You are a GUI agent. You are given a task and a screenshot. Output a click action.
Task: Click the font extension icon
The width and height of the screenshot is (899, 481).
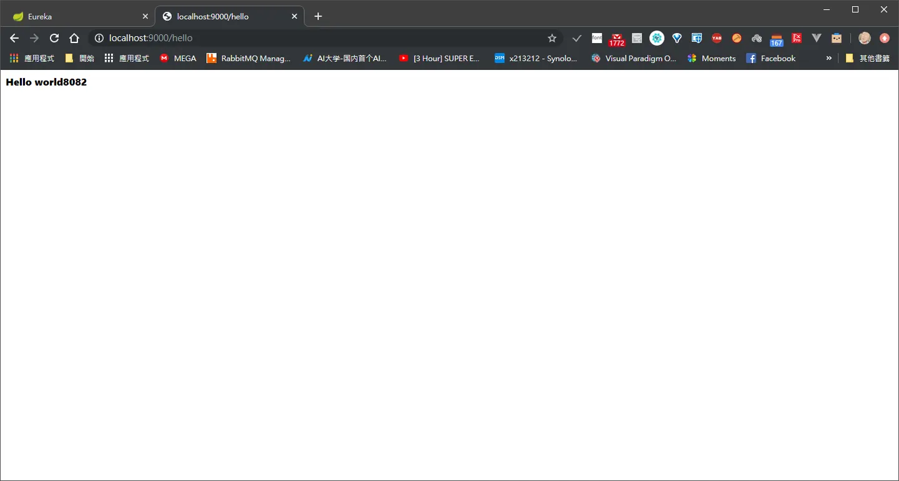(597, 38)
